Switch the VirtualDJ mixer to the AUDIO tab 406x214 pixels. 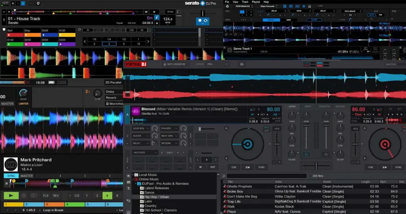click(x=292, y=106)
